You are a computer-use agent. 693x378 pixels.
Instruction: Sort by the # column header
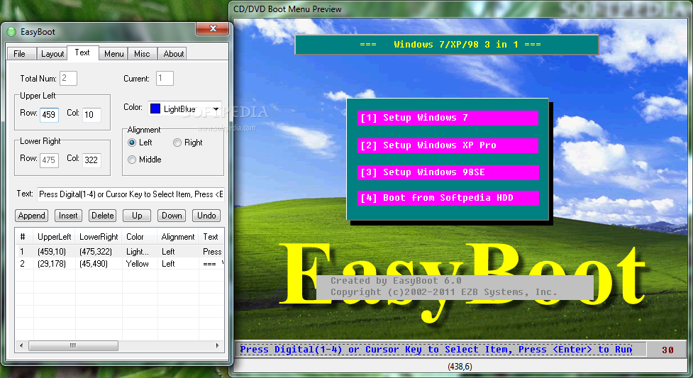pos(24,237)
